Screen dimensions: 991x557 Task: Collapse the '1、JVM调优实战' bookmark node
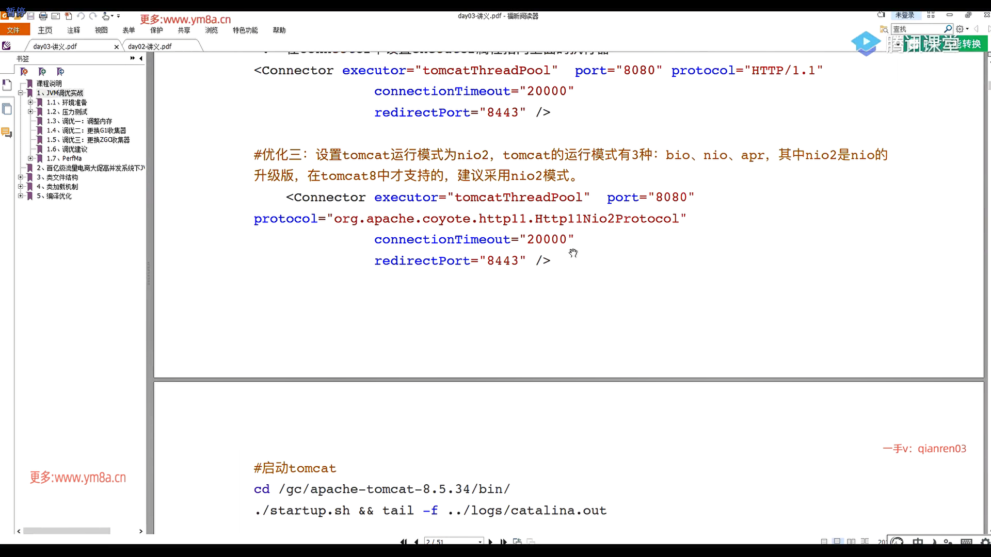[21, 93]
